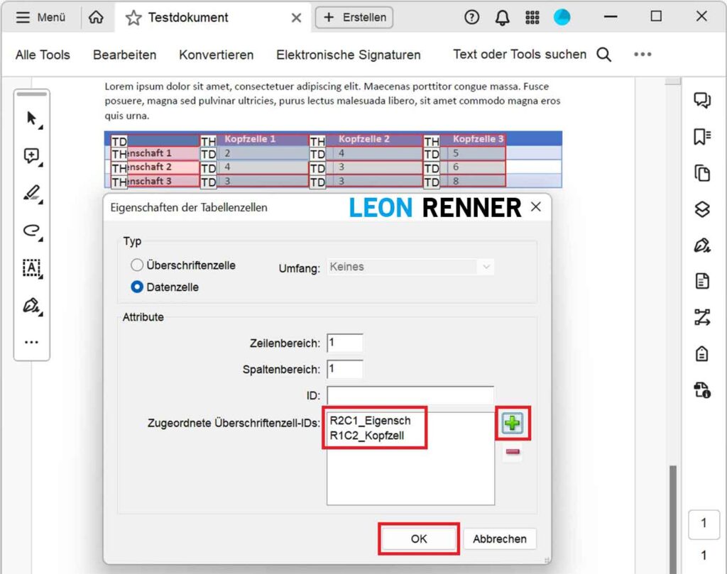Open the comments panel in right sidebar

pyautogui.click(x=701, y=101)
